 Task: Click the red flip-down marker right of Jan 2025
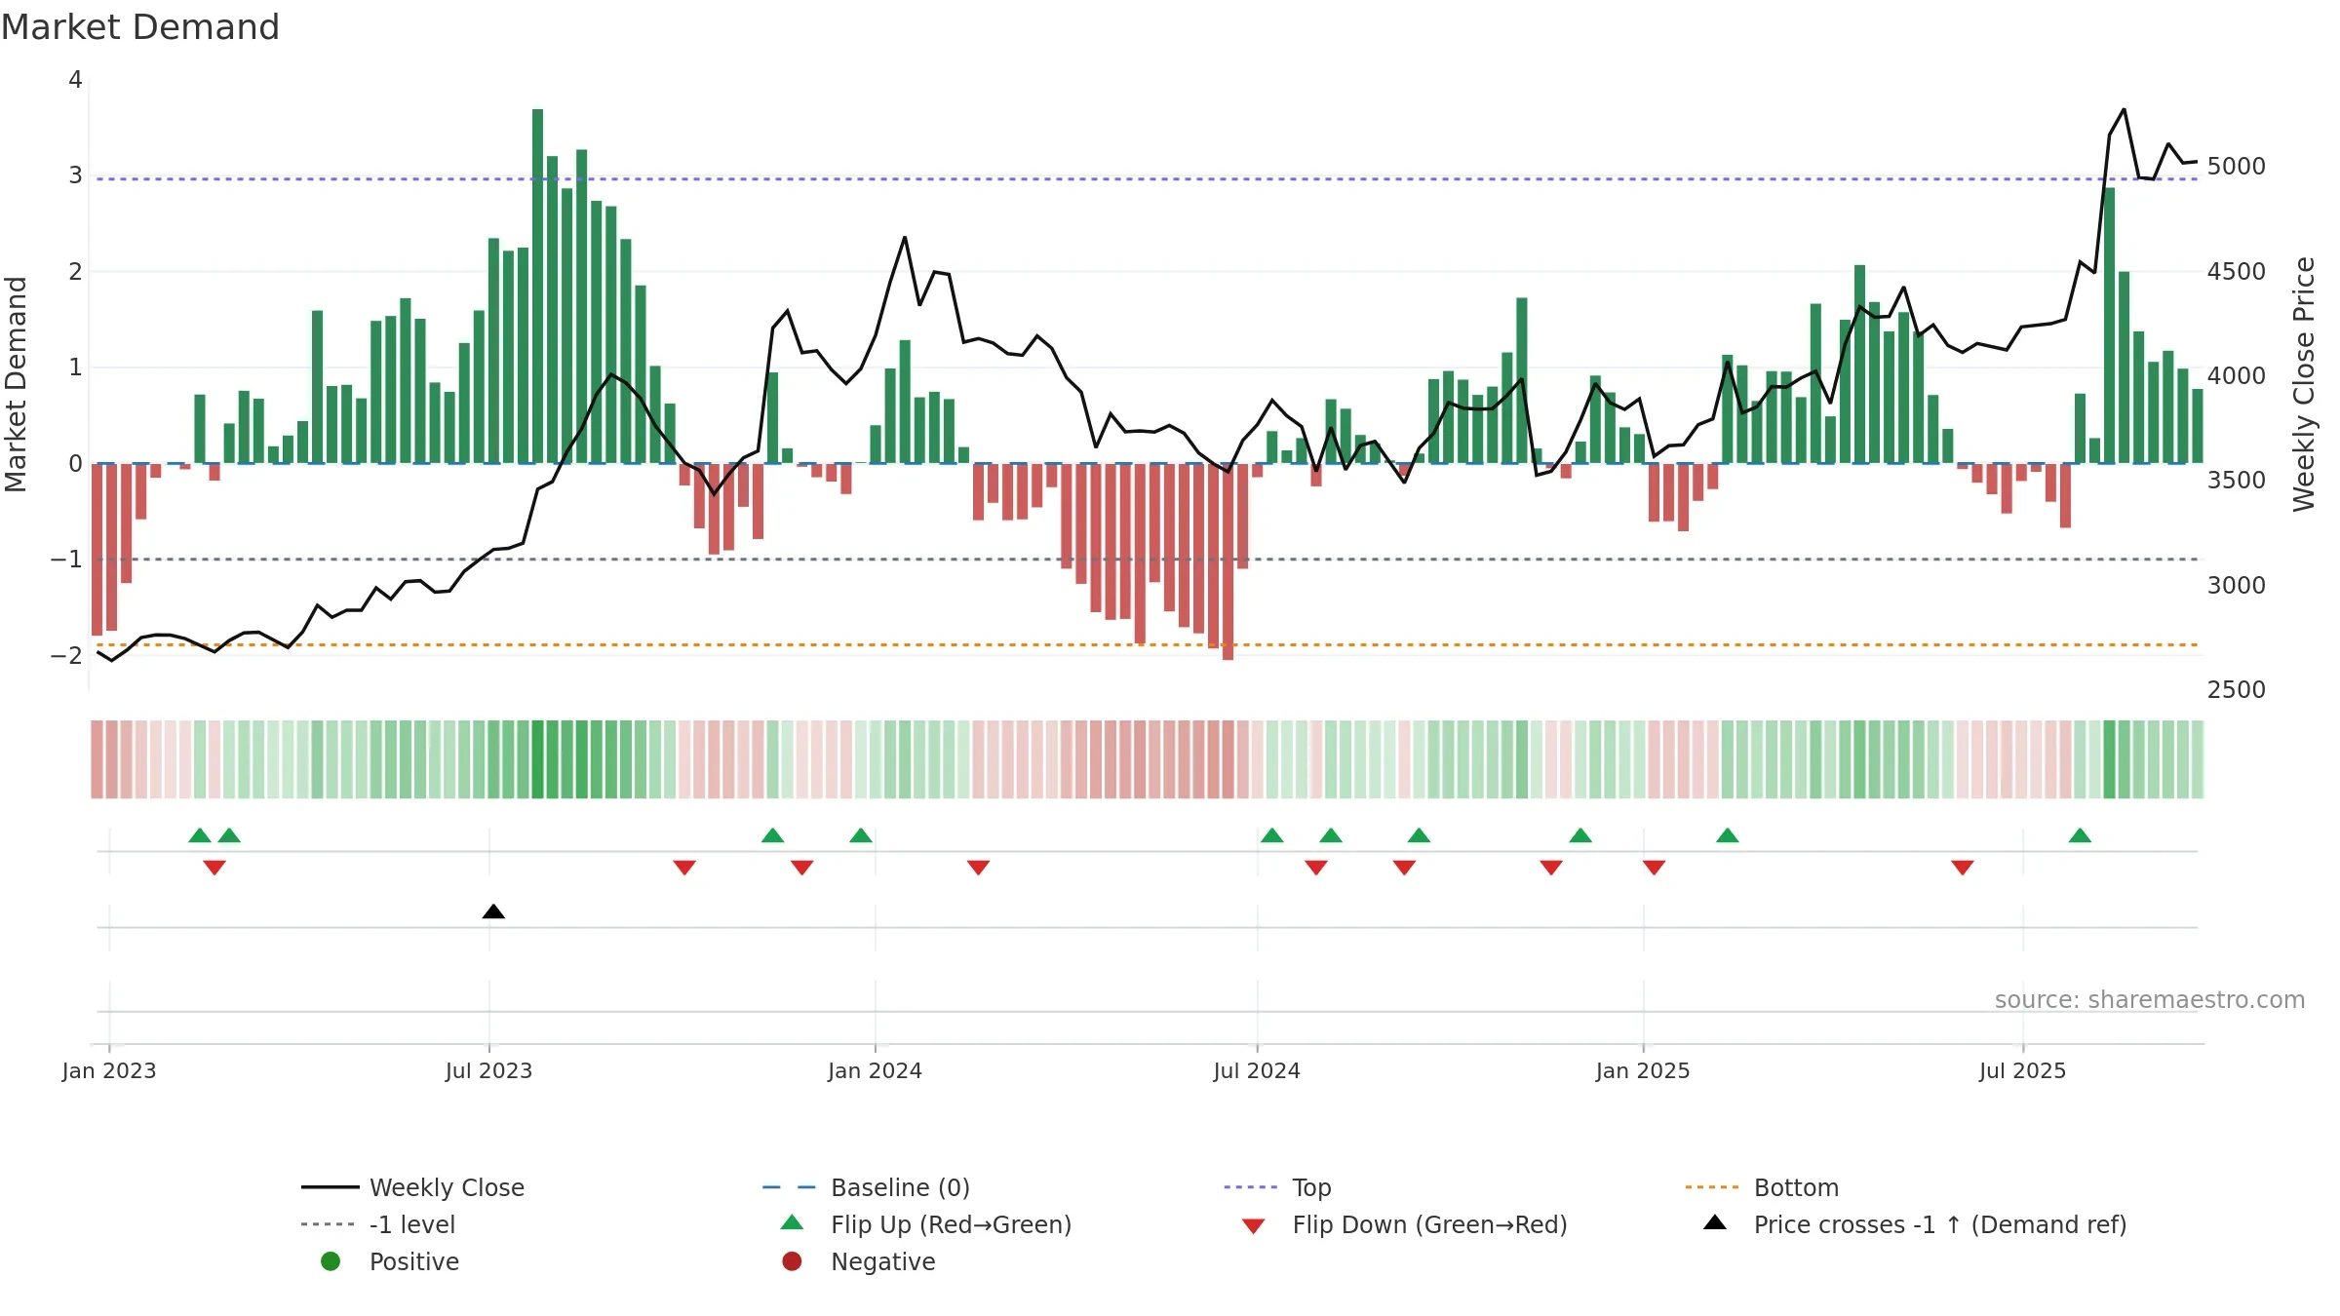coord(1654,868)
